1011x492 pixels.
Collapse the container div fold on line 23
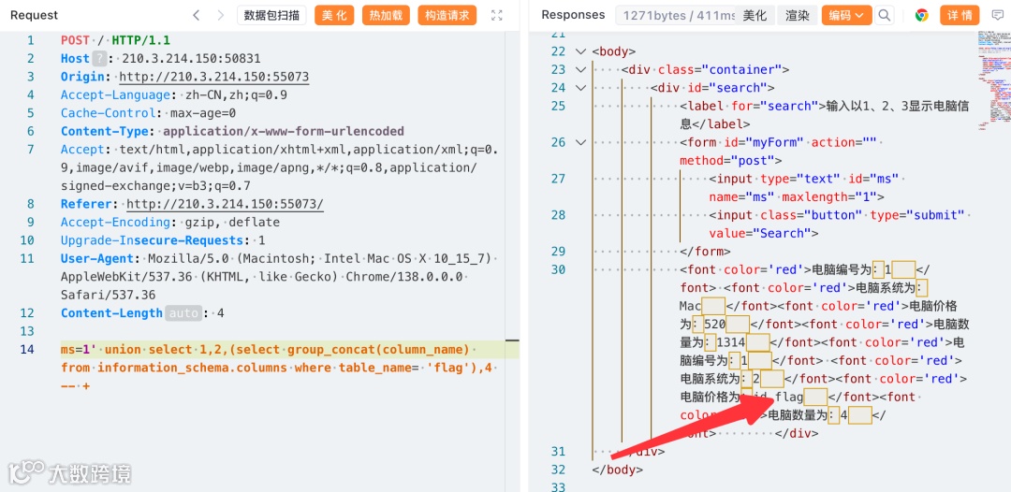coord(580,69)
